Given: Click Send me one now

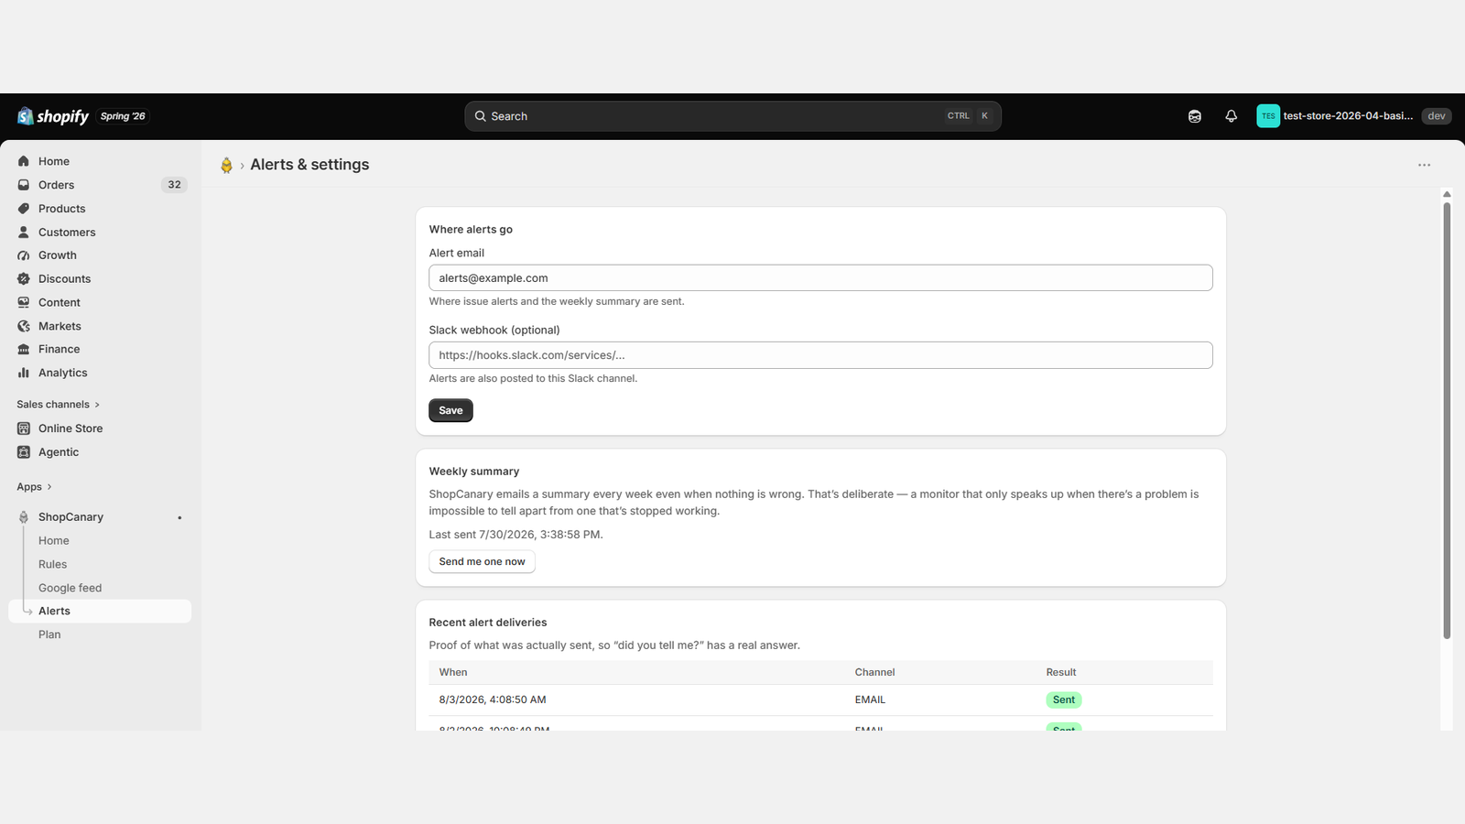Looking at the screenshot, I should pyautogui.click(x=482, y=562).
